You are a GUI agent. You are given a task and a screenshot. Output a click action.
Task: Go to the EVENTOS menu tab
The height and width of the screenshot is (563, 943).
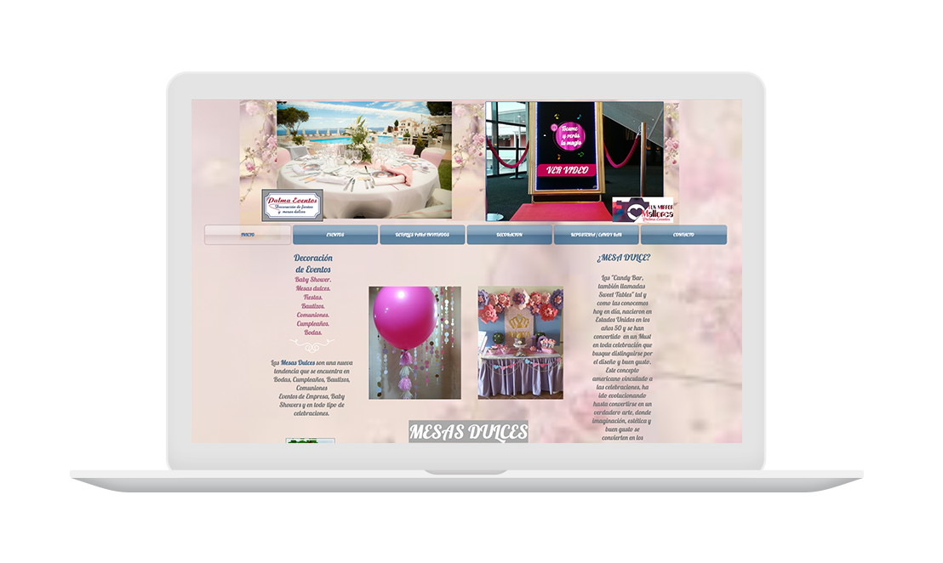[x=335, y=235]
